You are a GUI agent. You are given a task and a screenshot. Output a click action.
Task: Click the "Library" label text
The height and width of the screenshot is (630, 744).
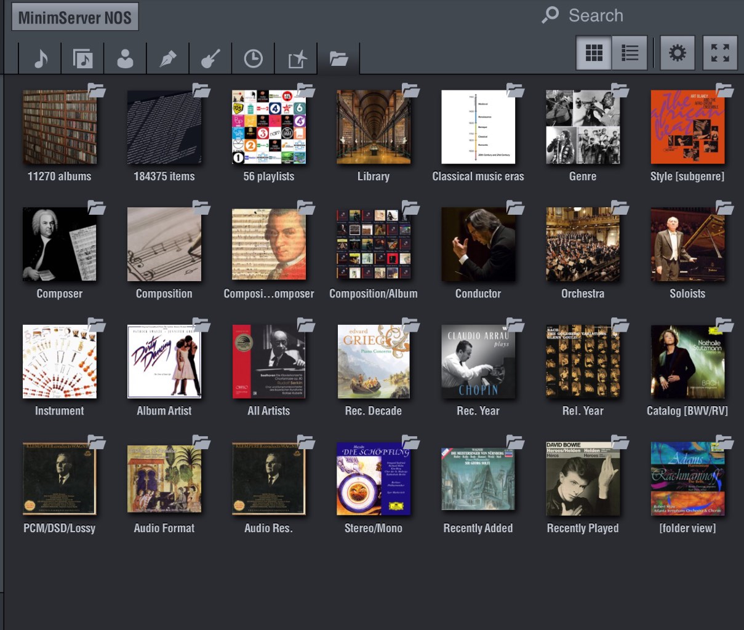[374, 177]
